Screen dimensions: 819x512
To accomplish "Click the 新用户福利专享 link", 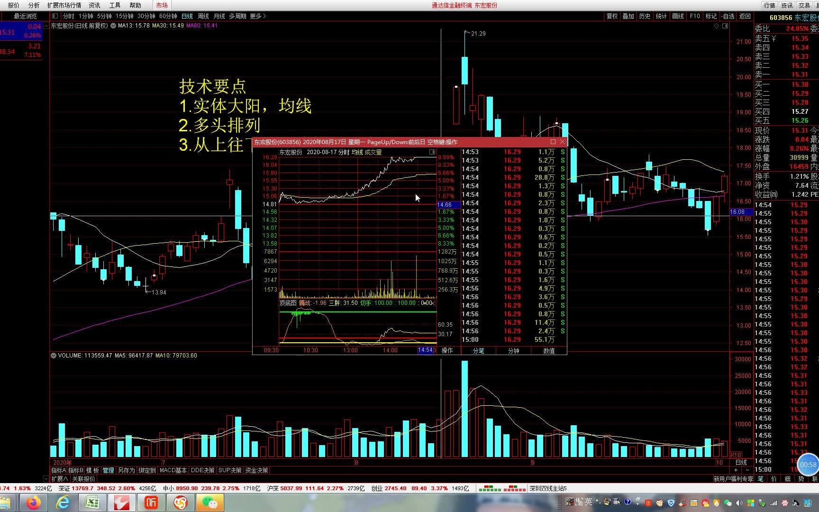I will coord(733,479).
